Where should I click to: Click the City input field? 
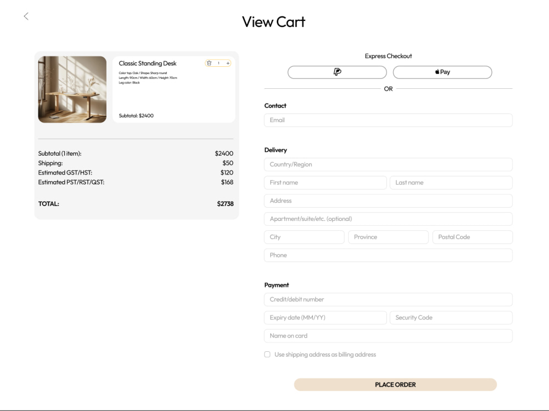click(304, 237)
